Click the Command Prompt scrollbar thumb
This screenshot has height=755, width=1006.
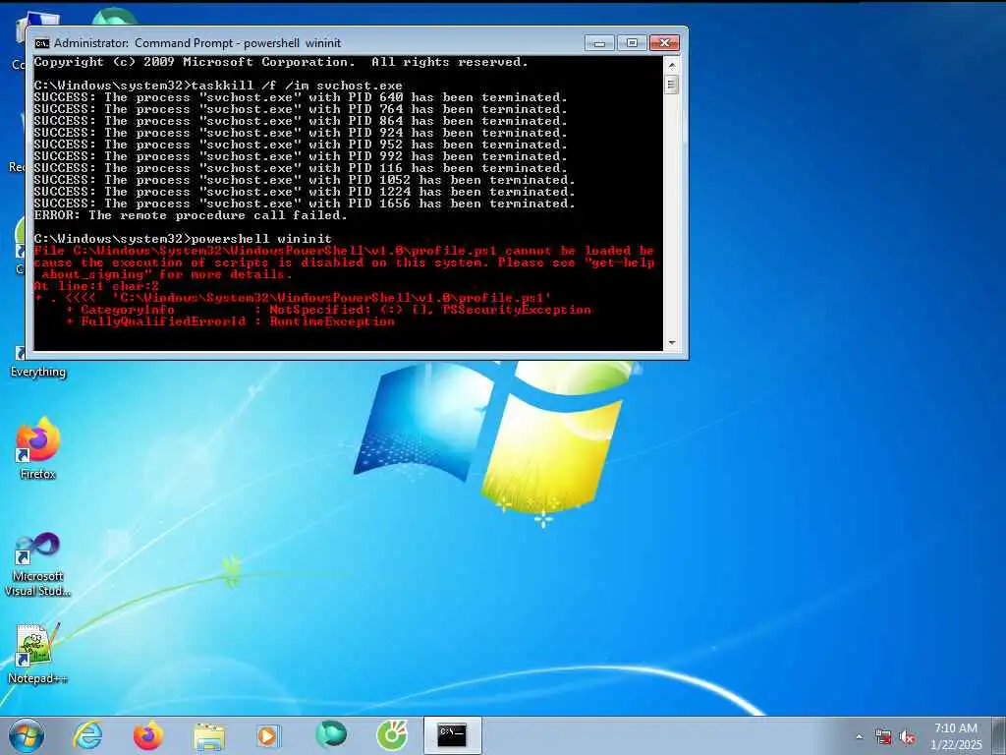672,85
